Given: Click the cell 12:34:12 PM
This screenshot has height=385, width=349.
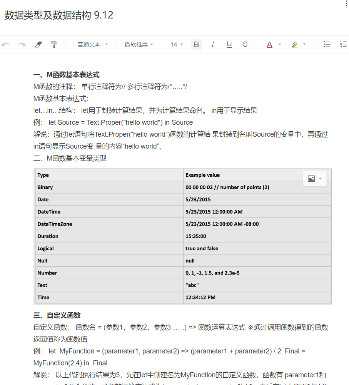Looking at the screenshot, I should point(257,297).
